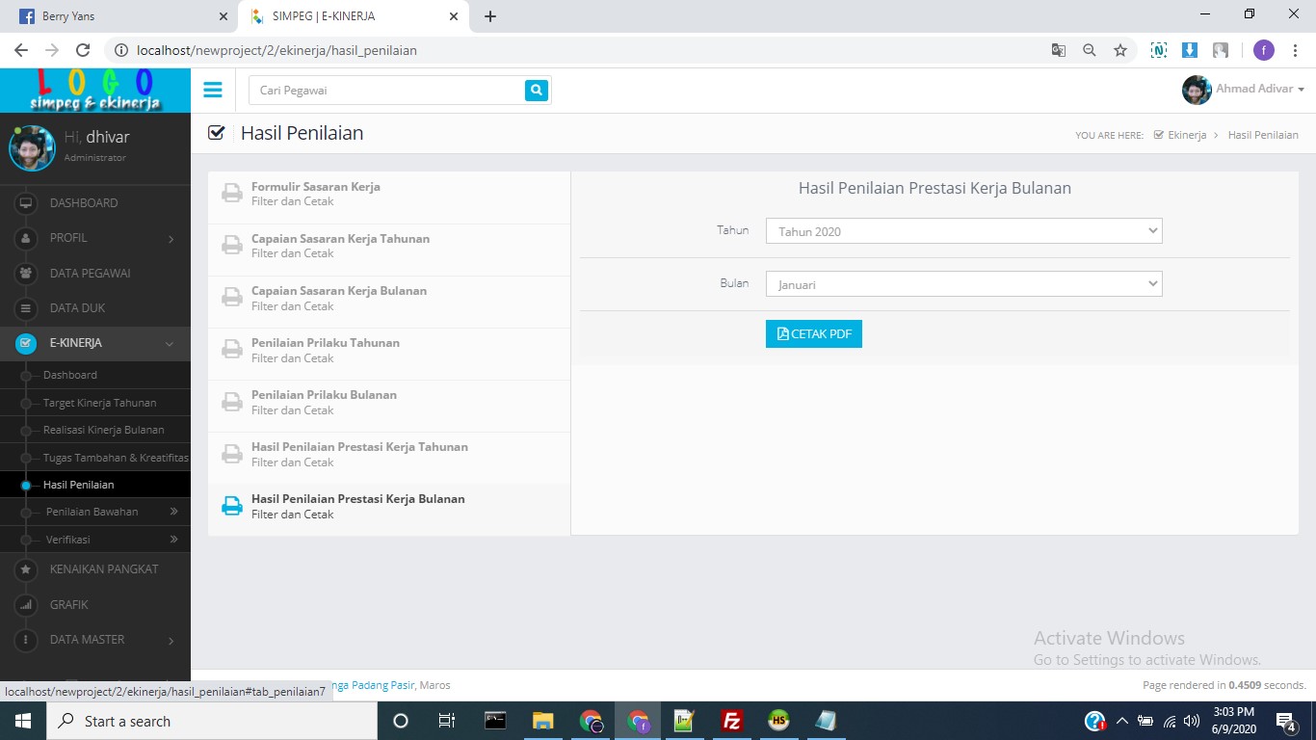1316x740 pixels.
Task: Click the dhivar administrator profile picture
Action: [x=32, y=148]
